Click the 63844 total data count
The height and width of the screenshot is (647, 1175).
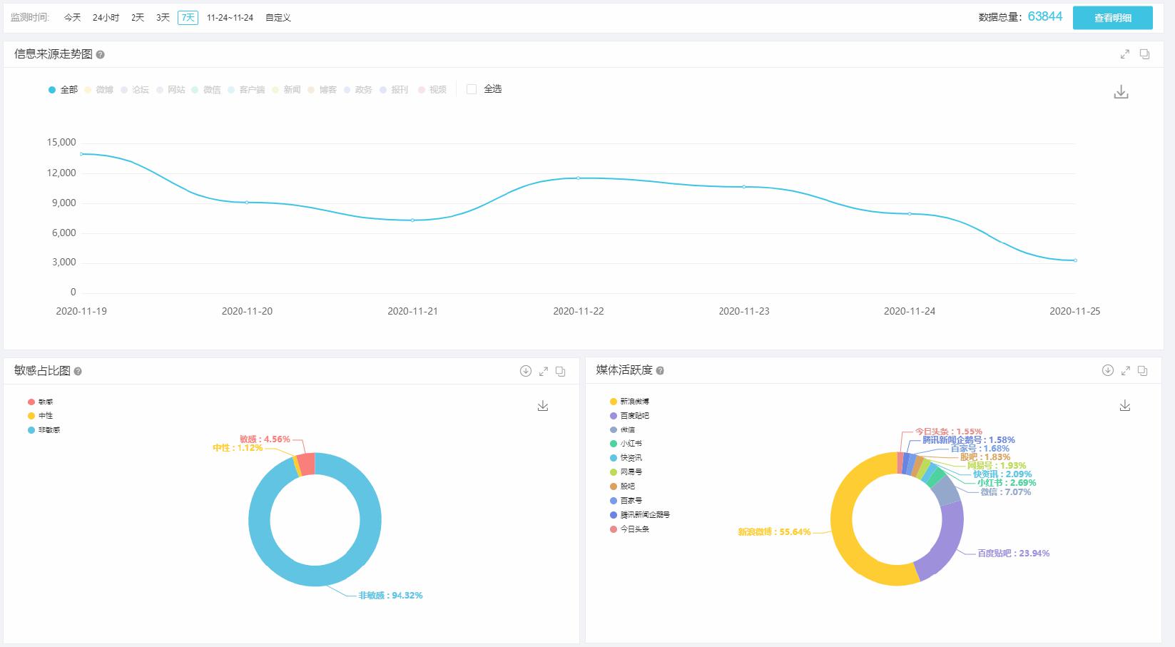1044,17
